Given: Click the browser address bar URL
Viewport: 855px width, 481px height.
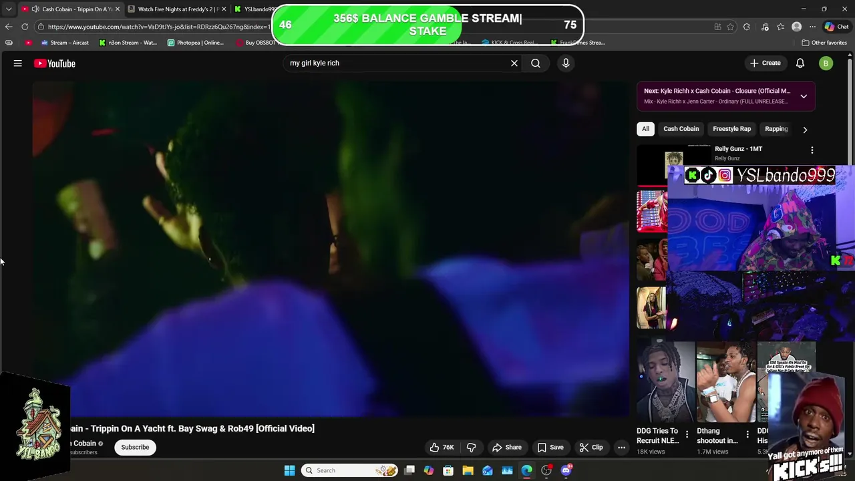Looking at the screenshot, I should 159,27.
